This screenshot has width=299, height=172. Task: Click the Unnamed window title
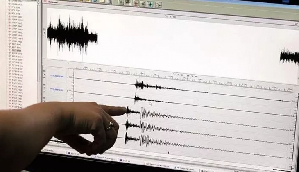point(52,2)
